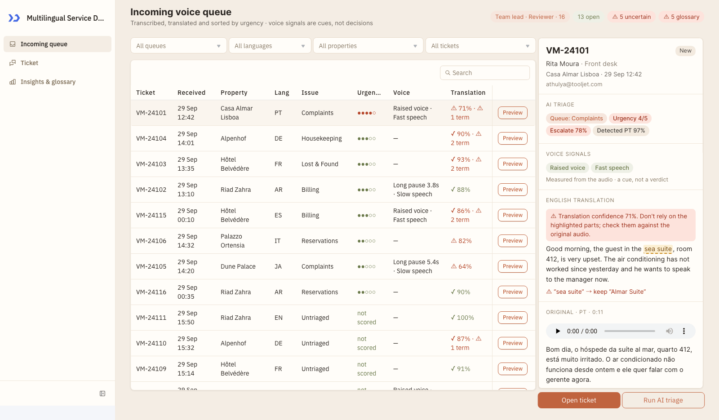
Task: Preview ticket VM-24111
Action: (x=513, y=318)
